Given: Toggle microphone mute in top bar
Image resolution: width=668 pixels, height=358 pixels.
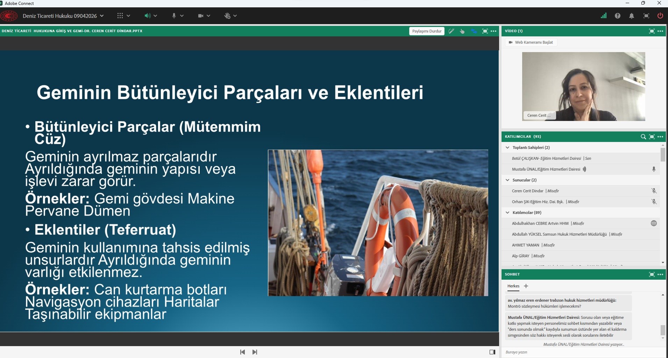Looking at the screenshot, I should tap(174, 16).
